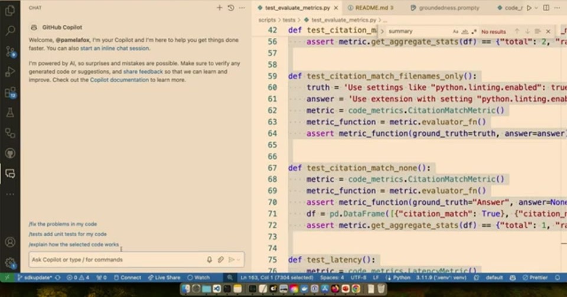This screenshot has height=297, width=567.
Task: Click the find input containing 'summary'
Action: pos(418,31)
